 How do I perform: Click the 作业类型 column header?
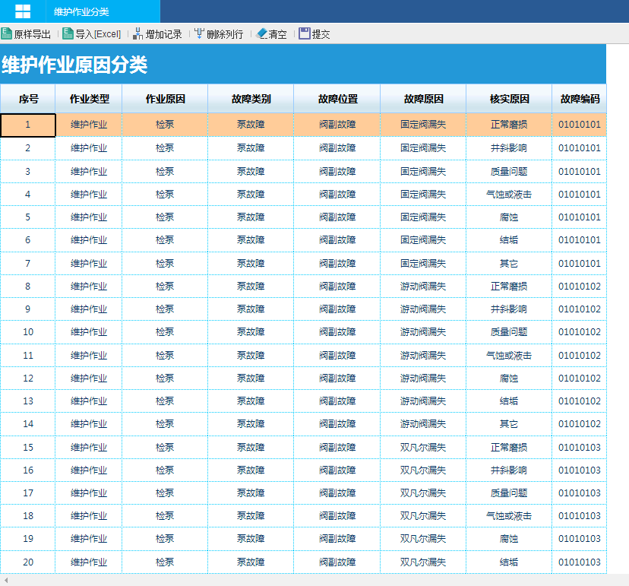89,99
